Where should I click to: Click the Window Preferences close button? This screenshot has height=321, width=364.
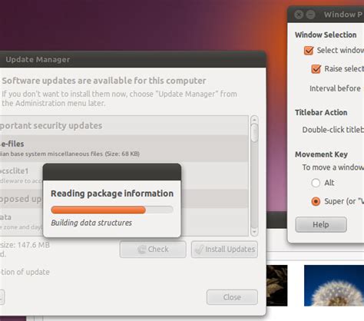click(x=299, y=15)
